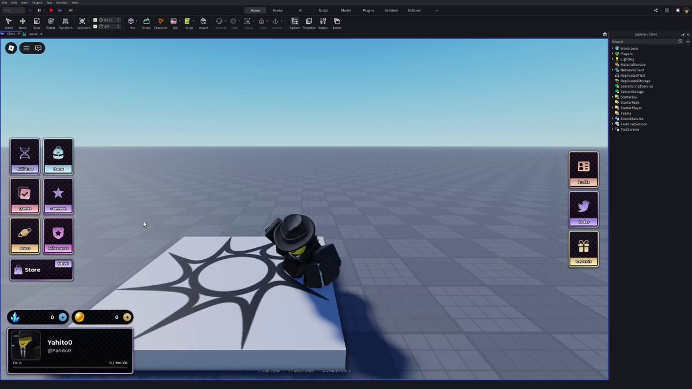This screenshot has width=692, height=389.
Task: Open the Store button
Action: pyautogui.click(x=42, y=270)
